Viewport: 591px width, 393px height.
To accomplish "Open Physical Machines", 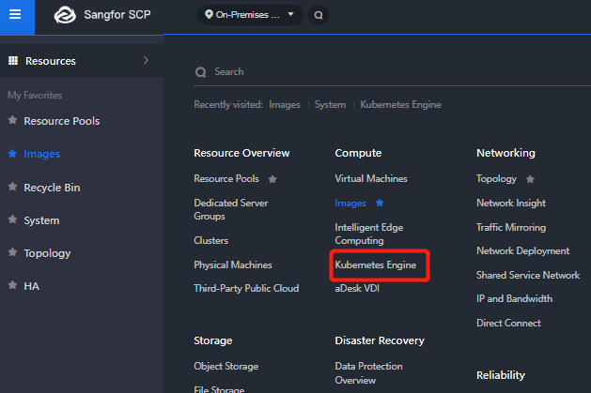I will 233,265.
